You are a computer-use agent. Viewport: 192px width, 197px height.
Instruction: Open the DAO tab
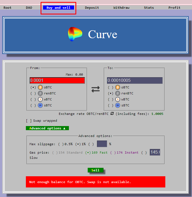click(x=29, y=8)
